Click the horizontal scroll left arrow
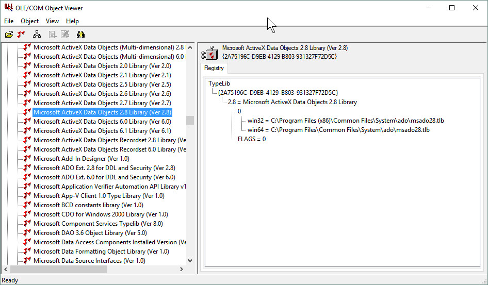Screen dimensions: 488x285 6,269
